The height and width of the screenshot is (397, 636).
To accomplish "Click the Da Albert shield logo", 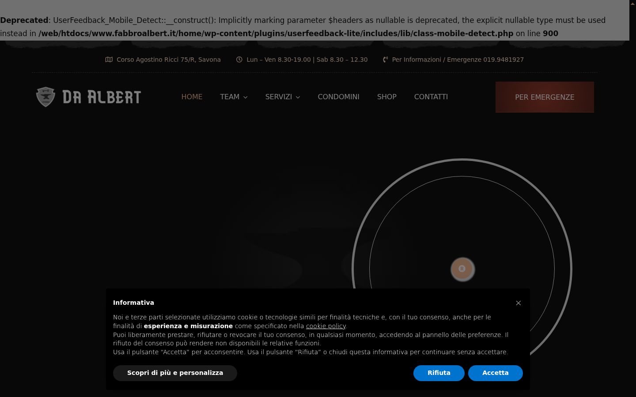I will pyautogui.click(x=45, y=97).
